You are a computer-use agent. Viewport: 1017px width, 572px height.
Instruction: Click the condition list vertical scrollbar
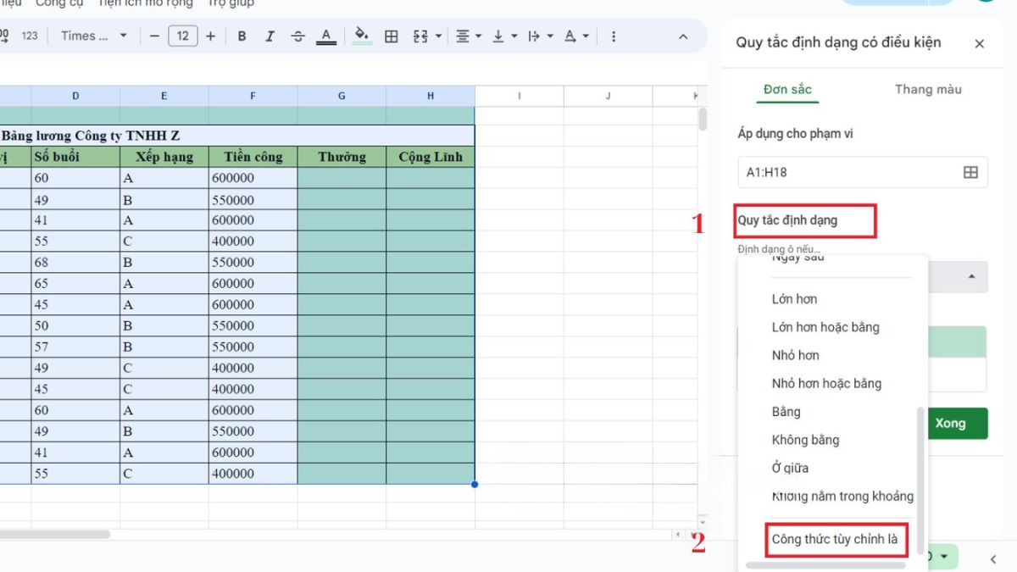pyautogui.click(x=920, y=480)
